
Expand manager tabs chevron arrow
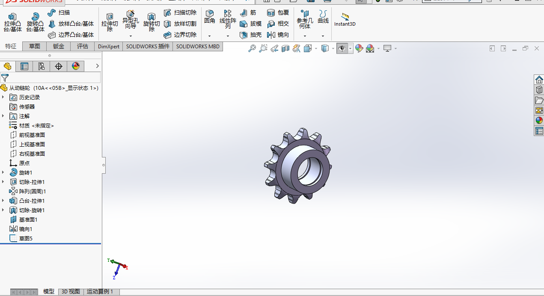click(97, 66)
